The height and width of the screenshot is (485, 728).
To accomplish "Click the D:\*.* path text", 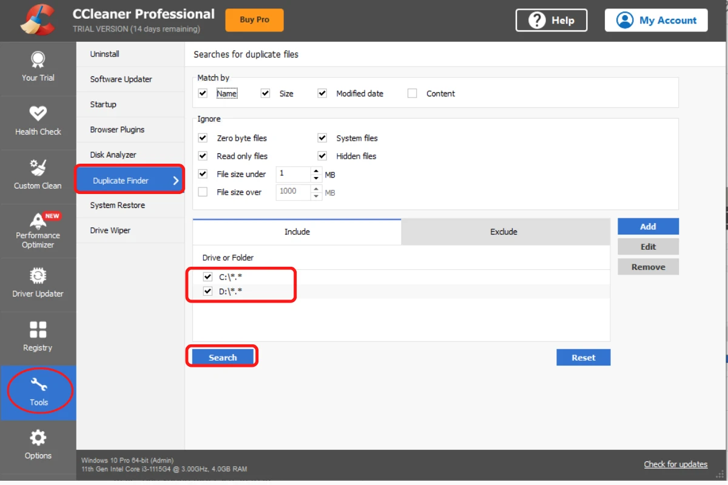I will tap(231, 292).
